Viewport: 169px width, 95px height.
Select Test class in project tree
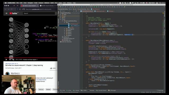(x=71, y=27)
